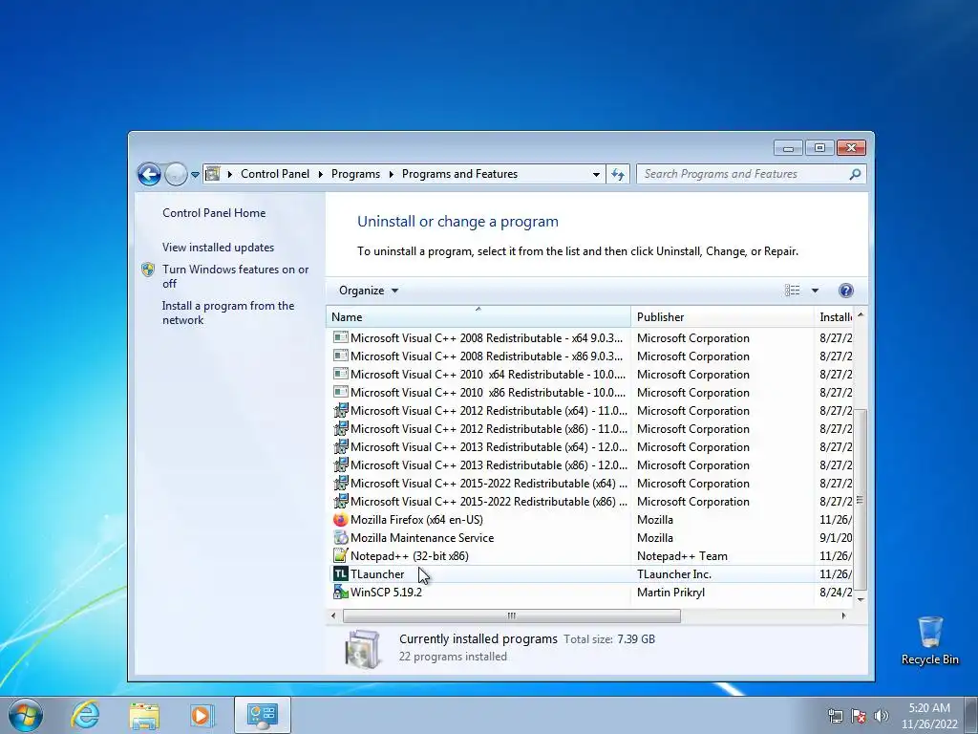Image resolution: width=978 pixels, height=734 pixels.
Task: Select Control Panel breadcrumb
Action: (x=274, y=174)
